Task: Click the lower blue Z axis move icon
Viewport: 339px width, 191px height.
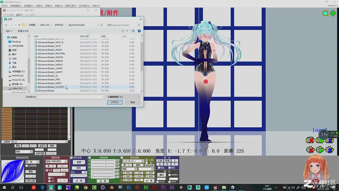Action: tap(330, 150)
